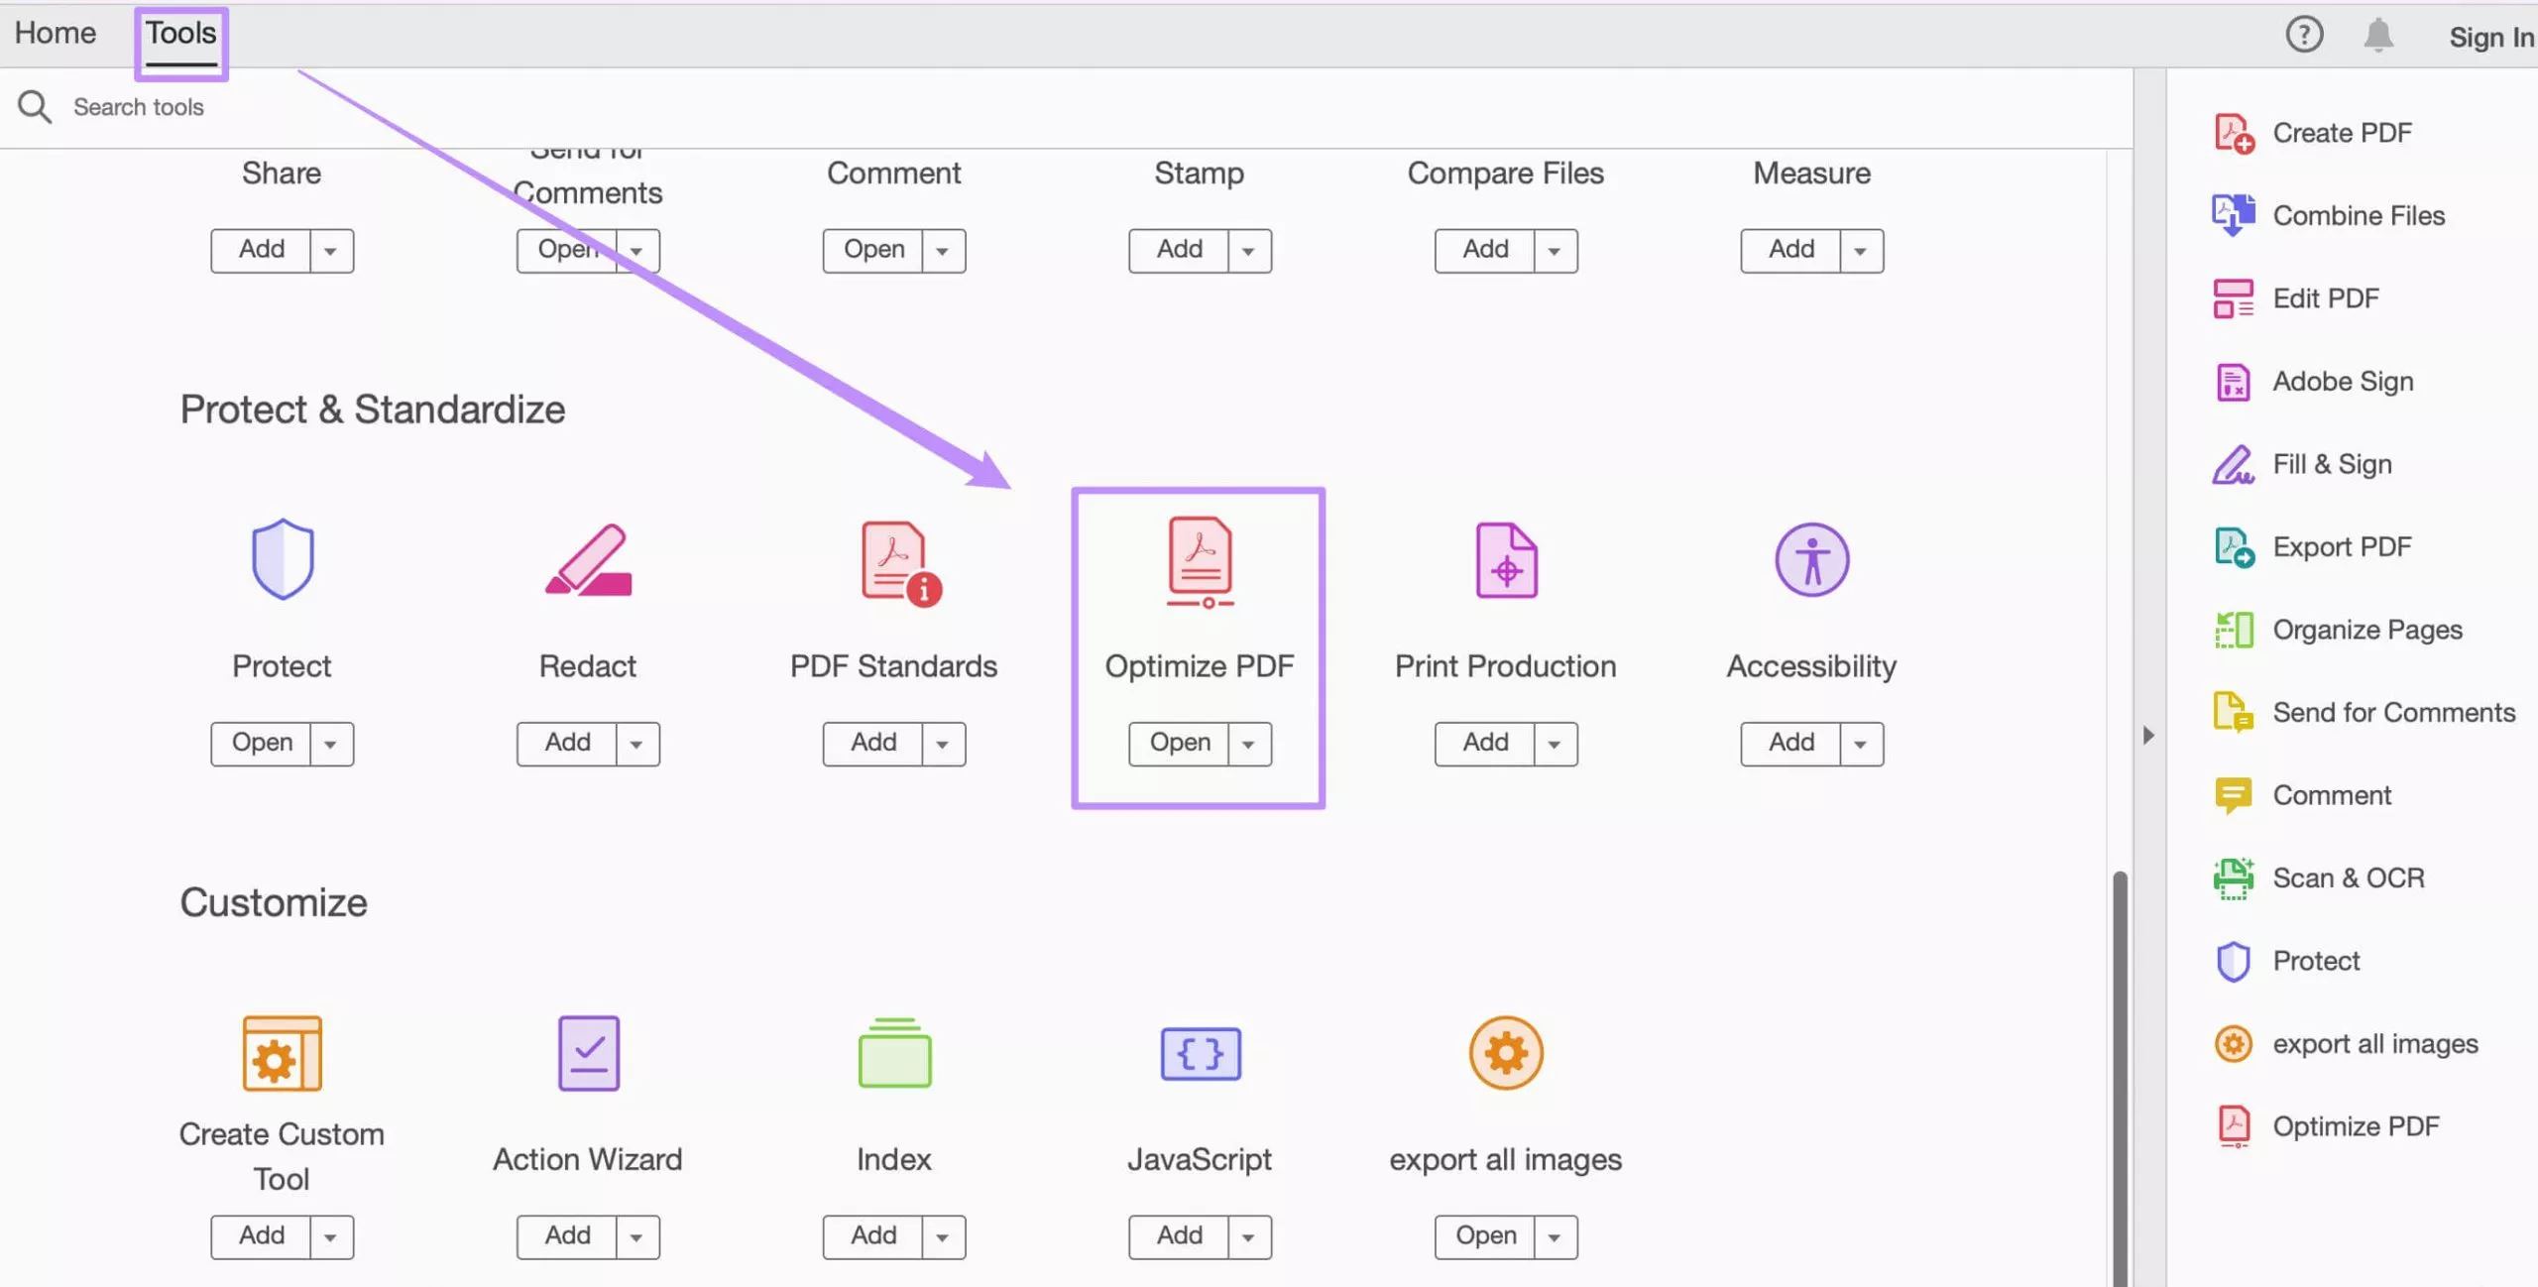The height and width of the screenshot is (1287, 2538).
Task: Open the Accessibility tool icon
Action: click(x=1811, y=560)
